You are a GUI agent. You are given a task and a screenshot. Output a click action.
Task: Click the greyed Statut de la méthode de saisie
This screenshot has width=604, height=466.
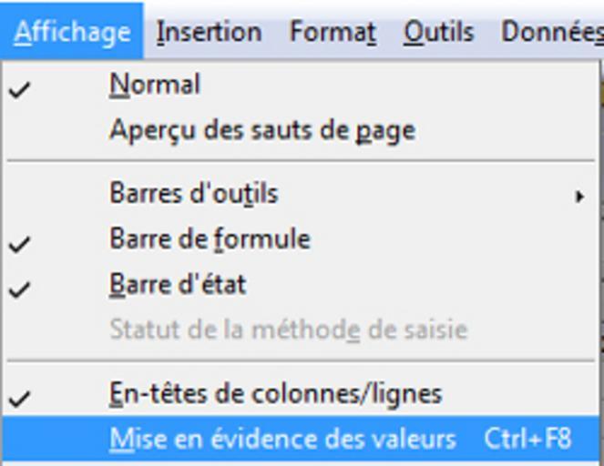coord(288,329)
